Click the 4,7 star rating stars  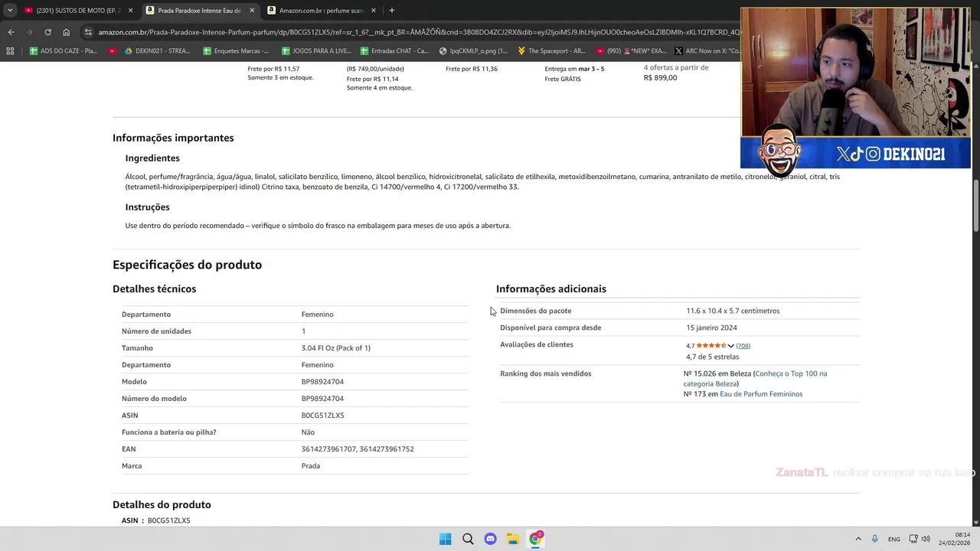(x=711, y=346)
